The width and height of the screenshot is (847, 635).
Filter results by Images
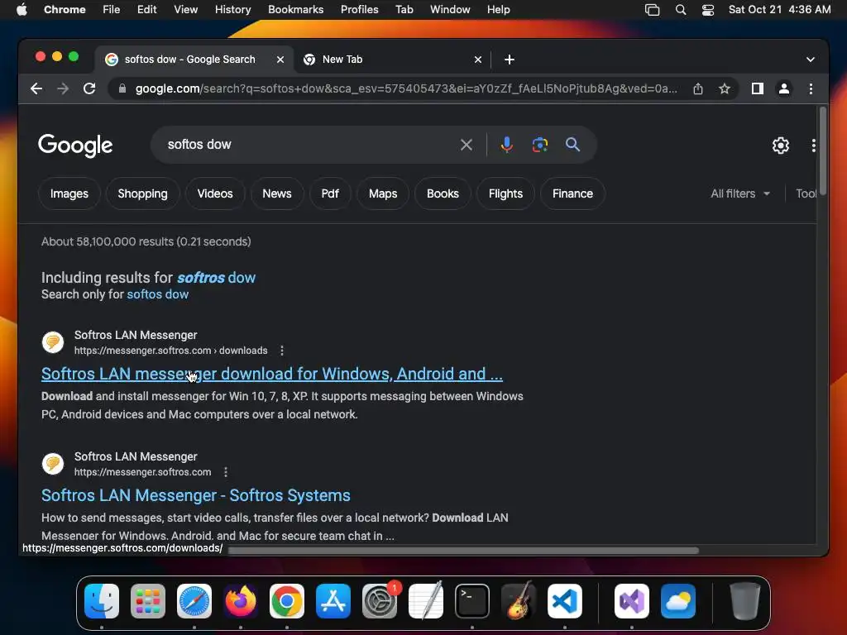[69, 193]
